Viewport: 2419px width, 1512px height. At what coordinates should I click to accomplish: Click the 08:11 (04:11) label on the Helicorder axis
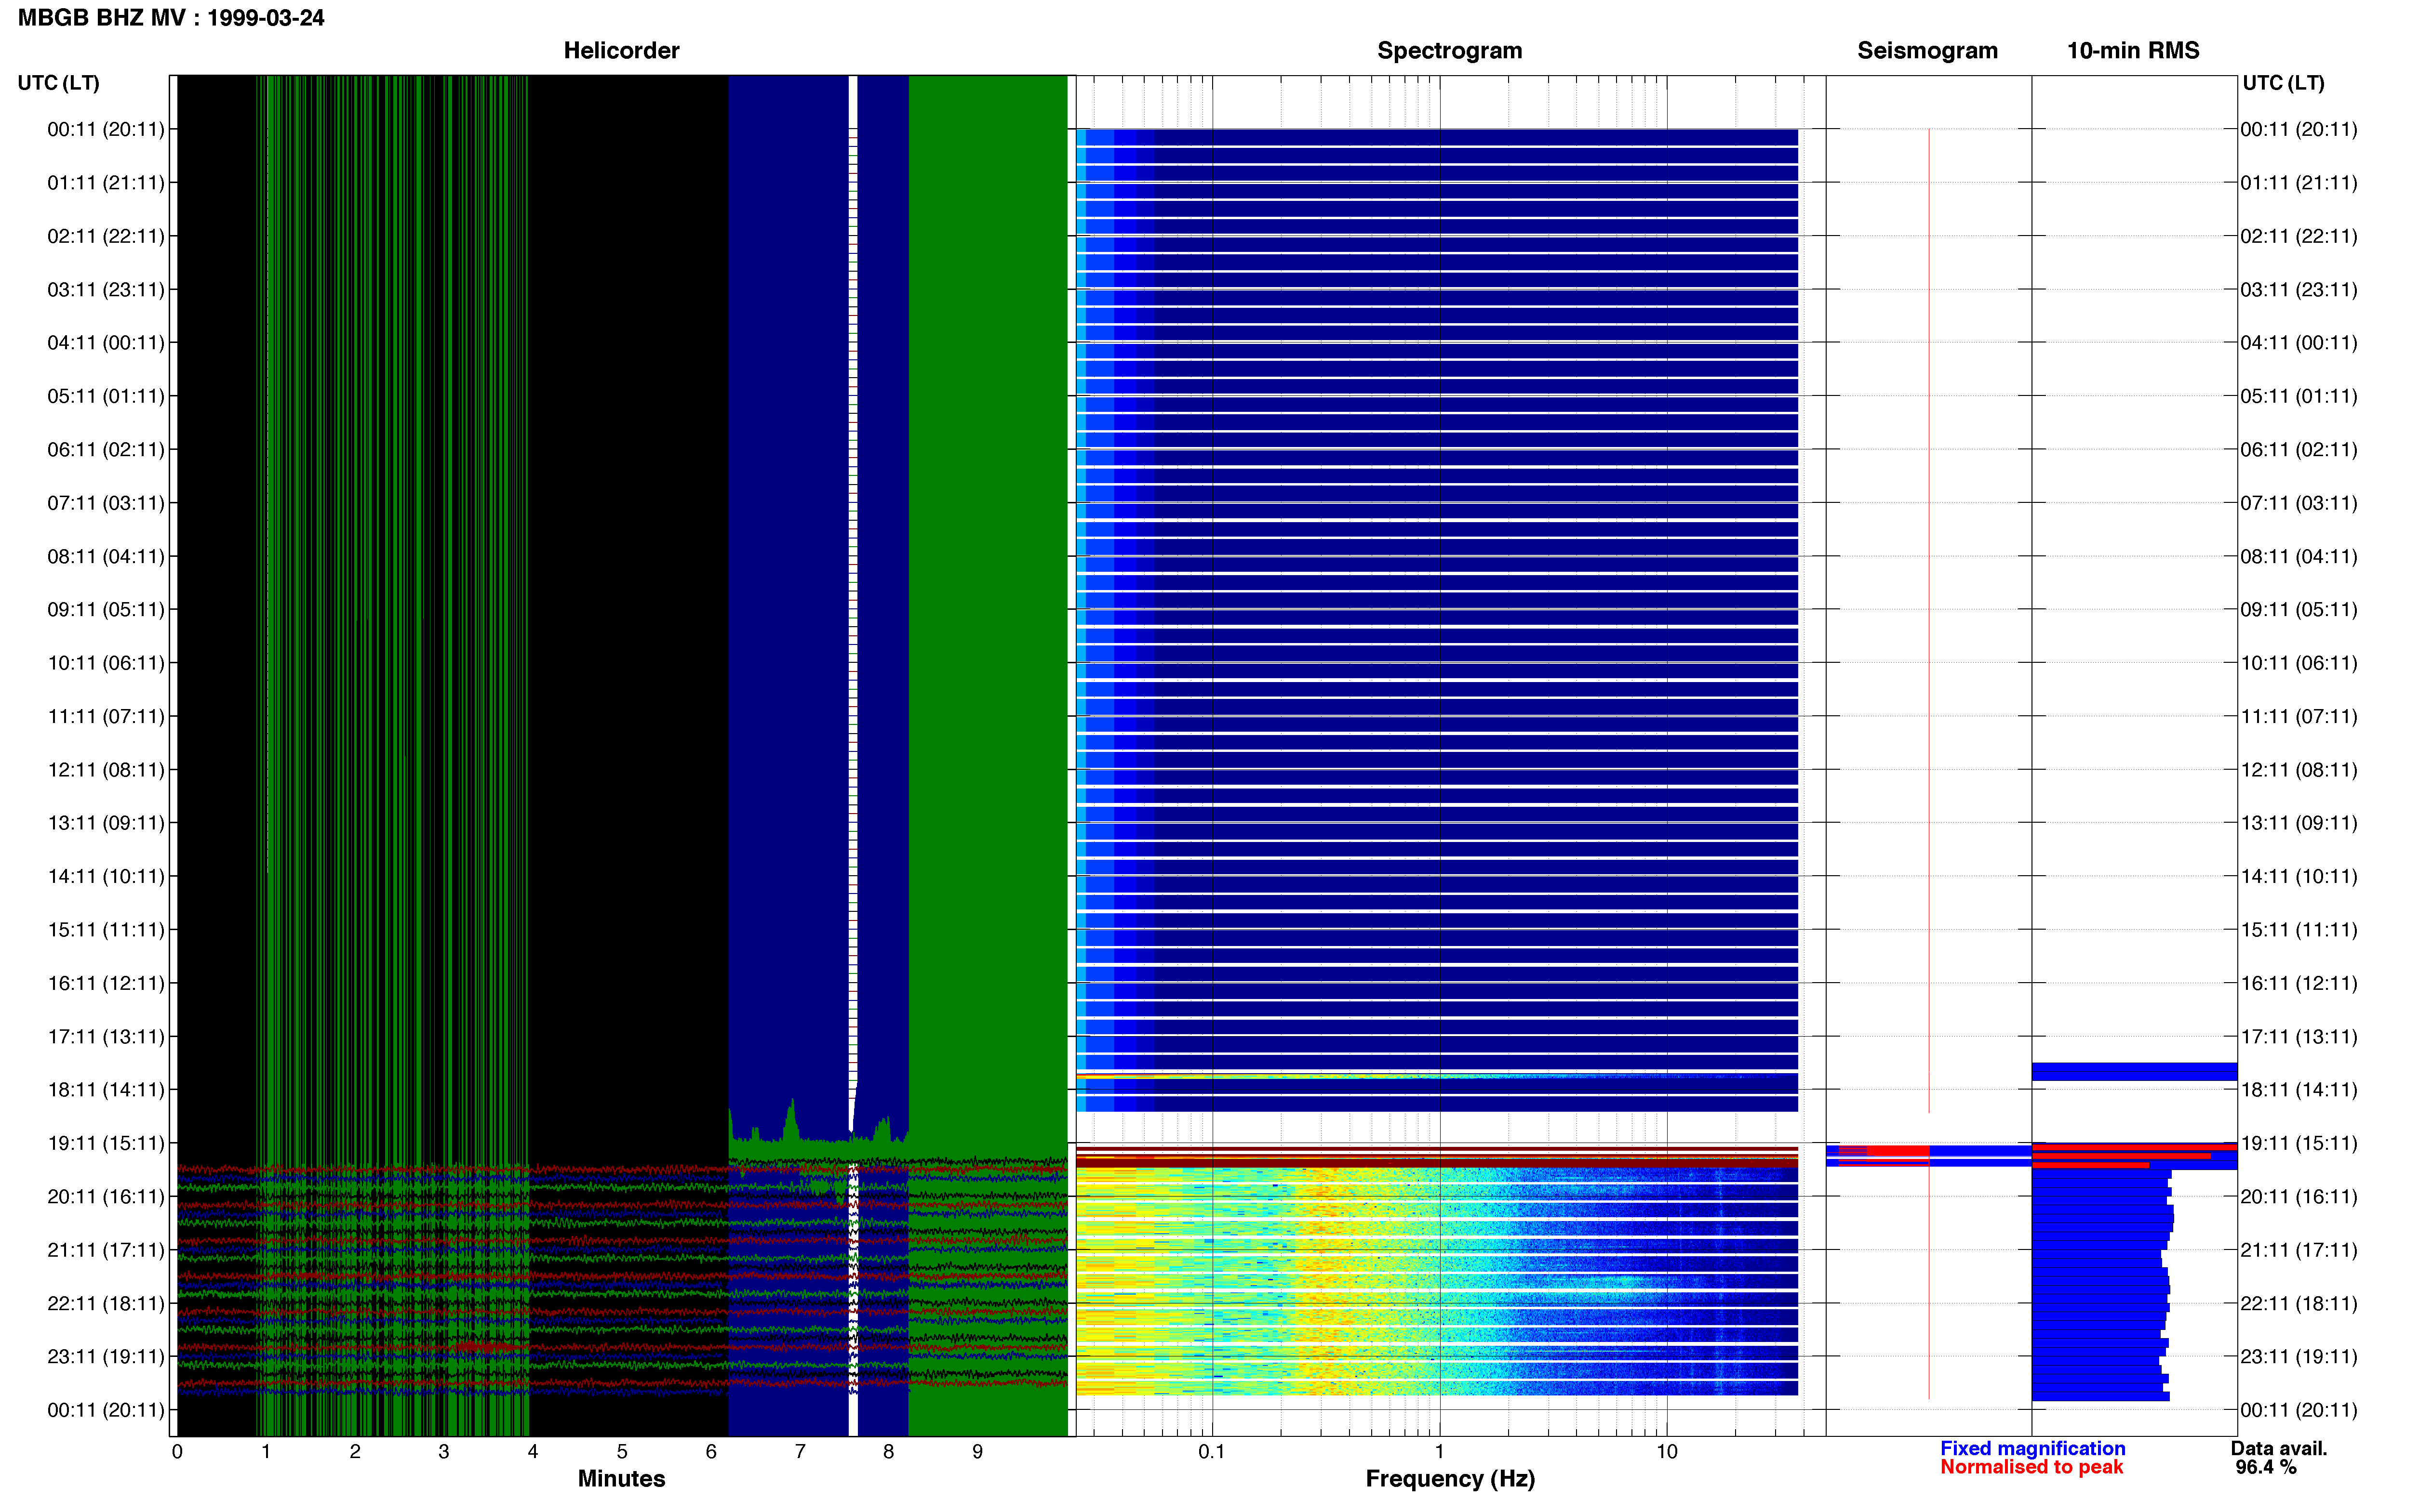coord(106,556)
